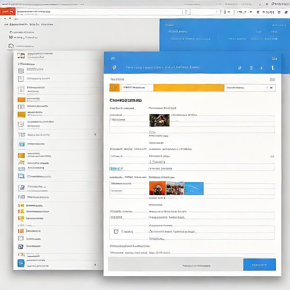Screen dimensions: 290x290
Task: Open the blue sky thumbnail in the dialog
Action: pos(194,188)
